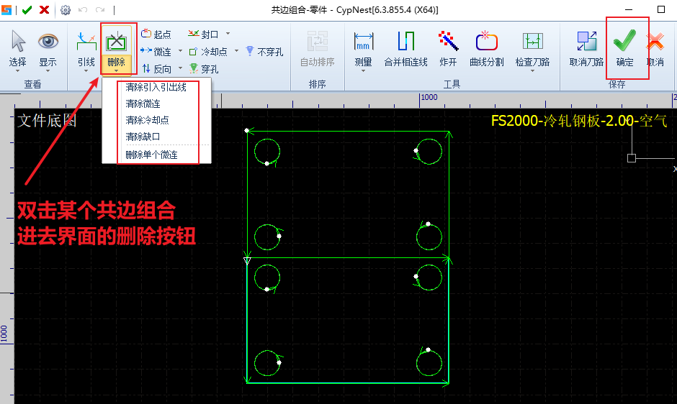
Task: Click the 确定 green checkmark button
Action: pos(624,48)
